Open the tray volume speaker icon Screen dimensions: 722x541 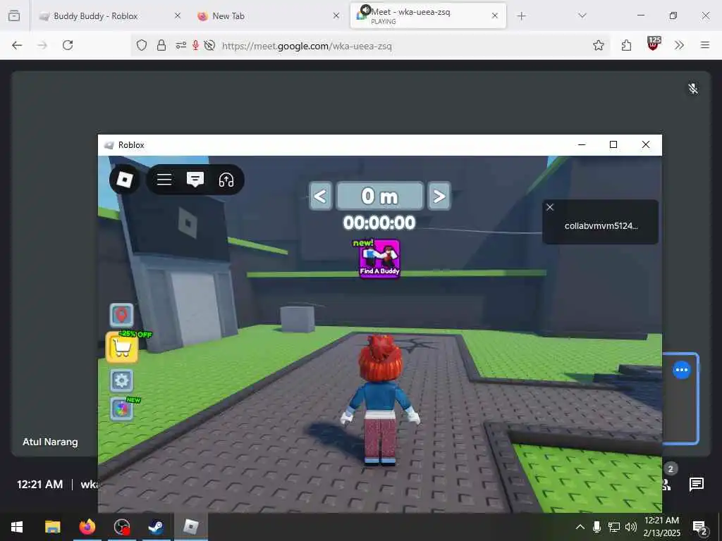coord(631,527)
